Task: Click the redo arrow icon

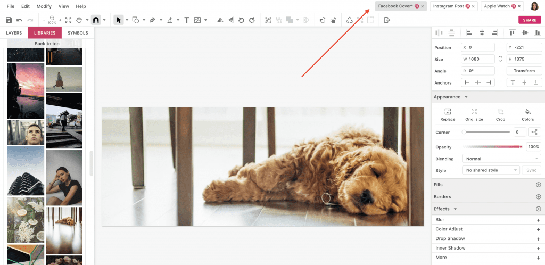Action: 30,20
